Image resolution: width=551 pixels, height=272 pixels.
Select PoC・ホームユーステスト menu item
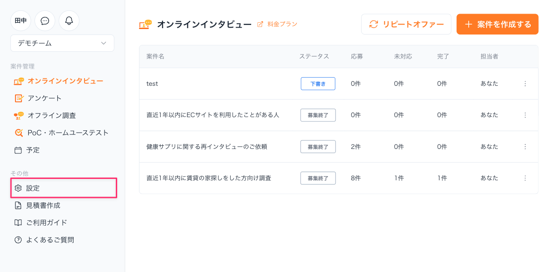pyautogui.click(x=68, y=133)
